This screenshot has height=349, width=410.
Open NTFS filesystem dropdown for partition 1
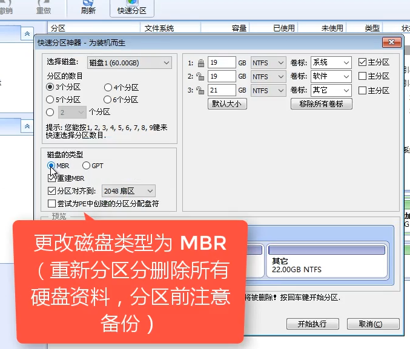tap(268, 63)
